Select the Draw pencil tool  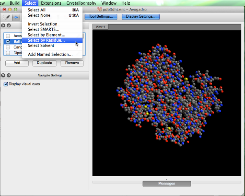[x=8, y=17]
